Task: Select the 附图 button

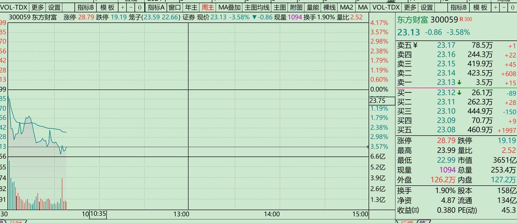Action: tap(297, 7)
